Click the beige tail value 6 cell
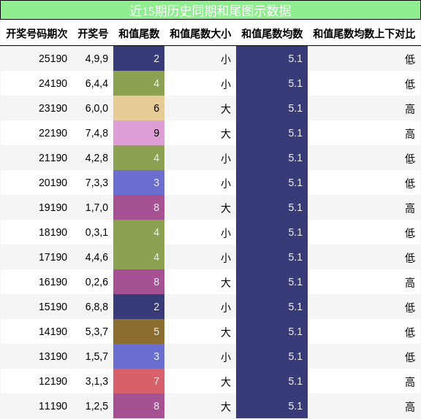Viewport: 421px width, 419px height. tap(139, 108)
